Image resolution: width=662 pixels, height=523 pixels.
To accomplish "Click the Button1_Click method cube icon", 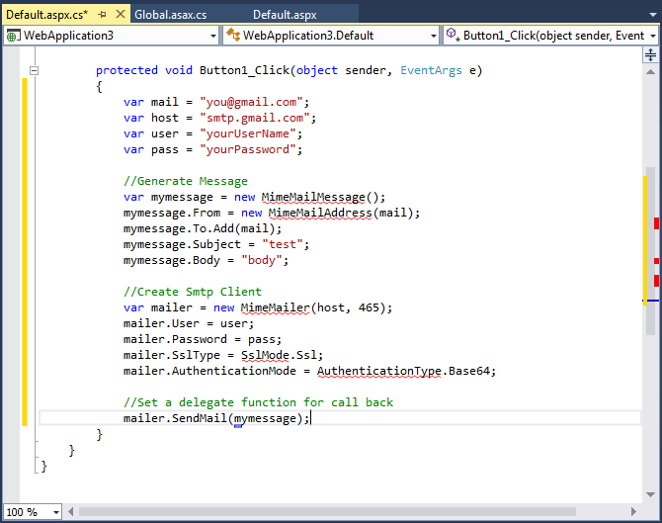I will [x=453, y=35].
